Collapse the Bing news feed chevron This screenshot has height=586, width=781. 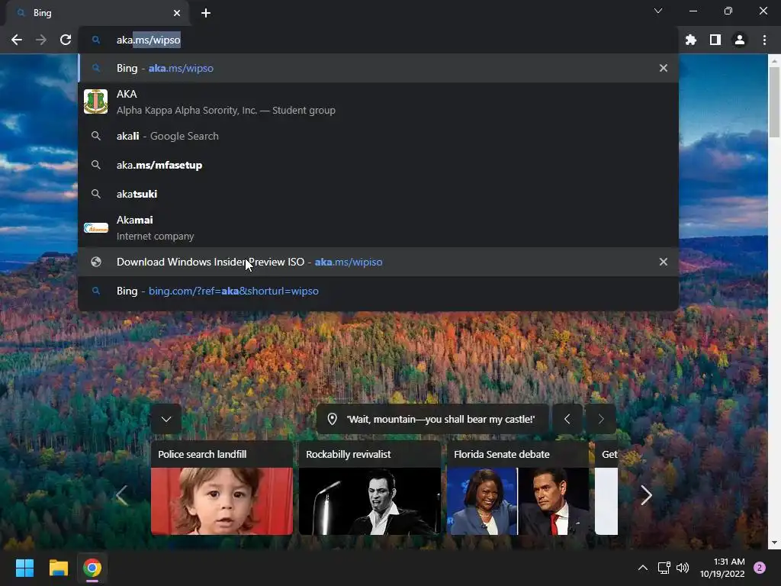click(166, 419)
